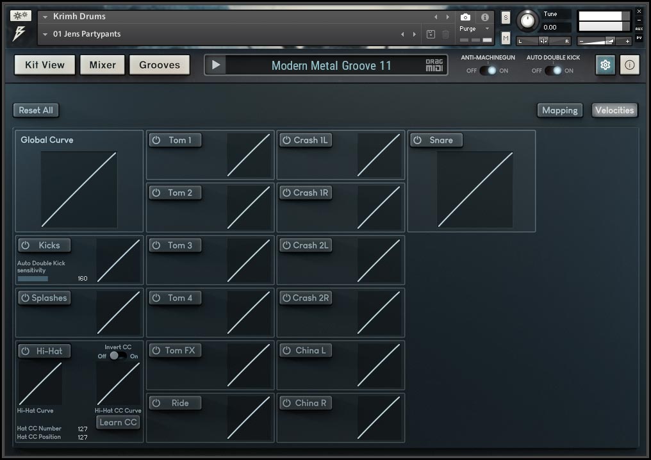Open the Velocities settings tab
651x460 pixels.
point(614,110)
